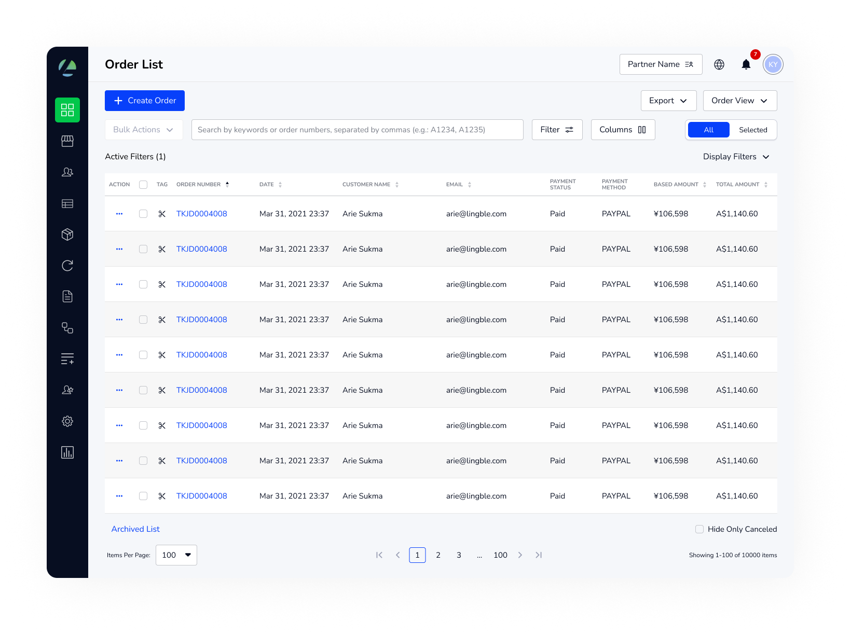Screen dimensions: 851x635
Task: Check the first order row's checkbox
Action: click(143, 214)
